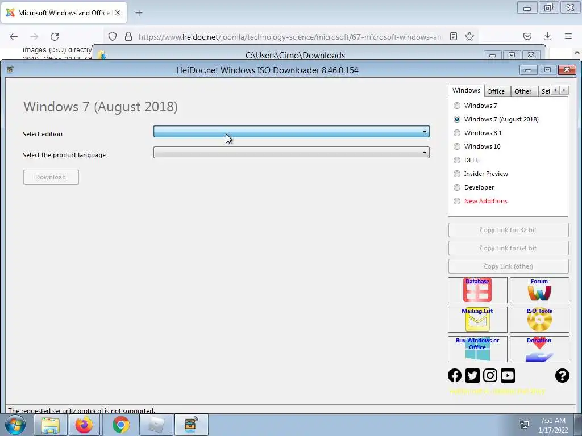Viewport: 582px width, 436px height.
Task: Go forward in Firefox browser
Action: pos(34,37)
